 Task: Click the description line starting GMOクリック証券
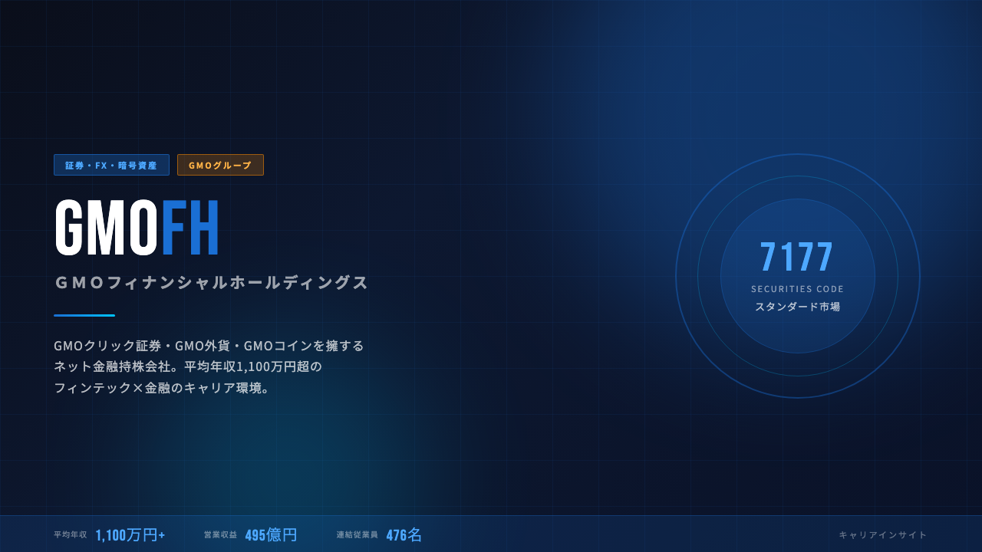(209, 346)
